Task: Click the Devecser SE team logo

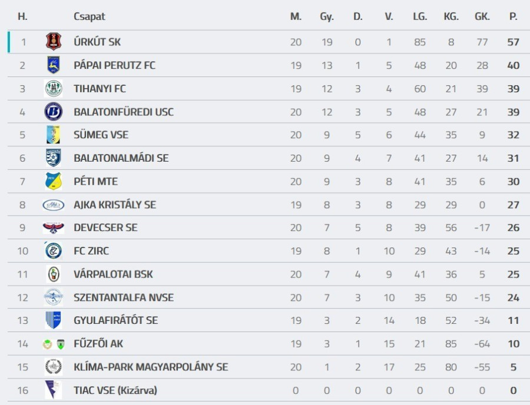Action: (x=54, y=227)
